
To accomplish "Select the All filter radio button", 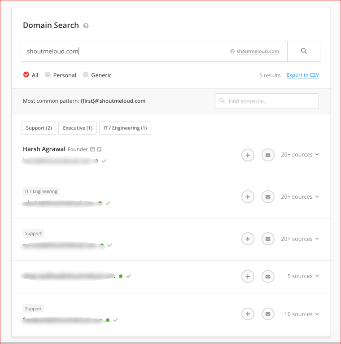I will [x=26, y=74].
